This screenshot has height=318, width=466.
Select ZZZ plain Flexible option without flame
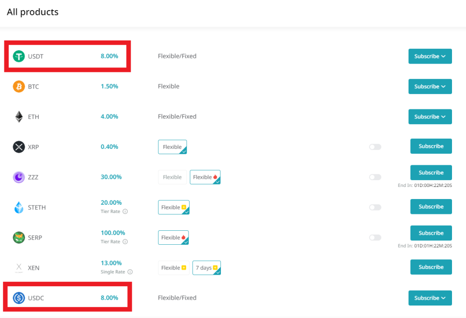172,177
